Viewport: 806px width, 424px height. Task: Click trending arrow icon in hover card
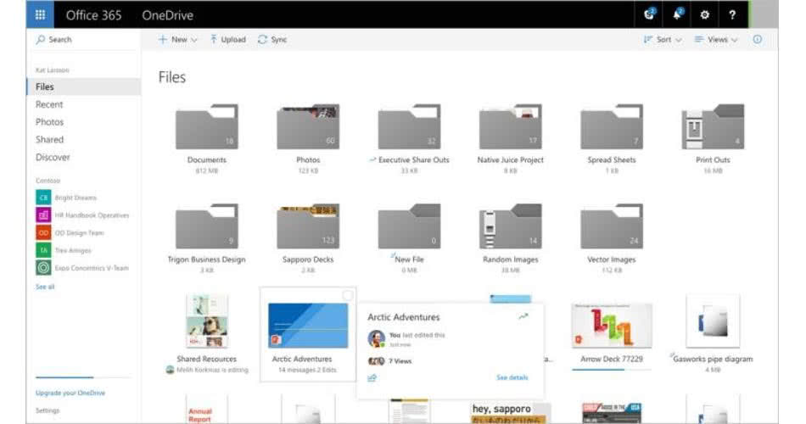point(523,316)
